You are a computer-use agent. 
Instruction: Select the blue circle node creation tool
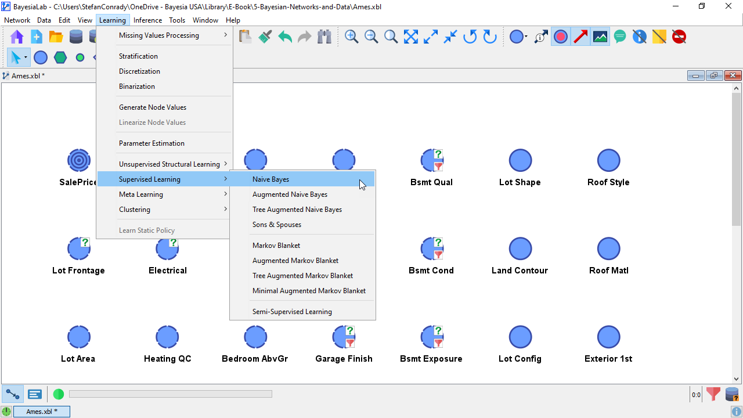click(41, 57)
